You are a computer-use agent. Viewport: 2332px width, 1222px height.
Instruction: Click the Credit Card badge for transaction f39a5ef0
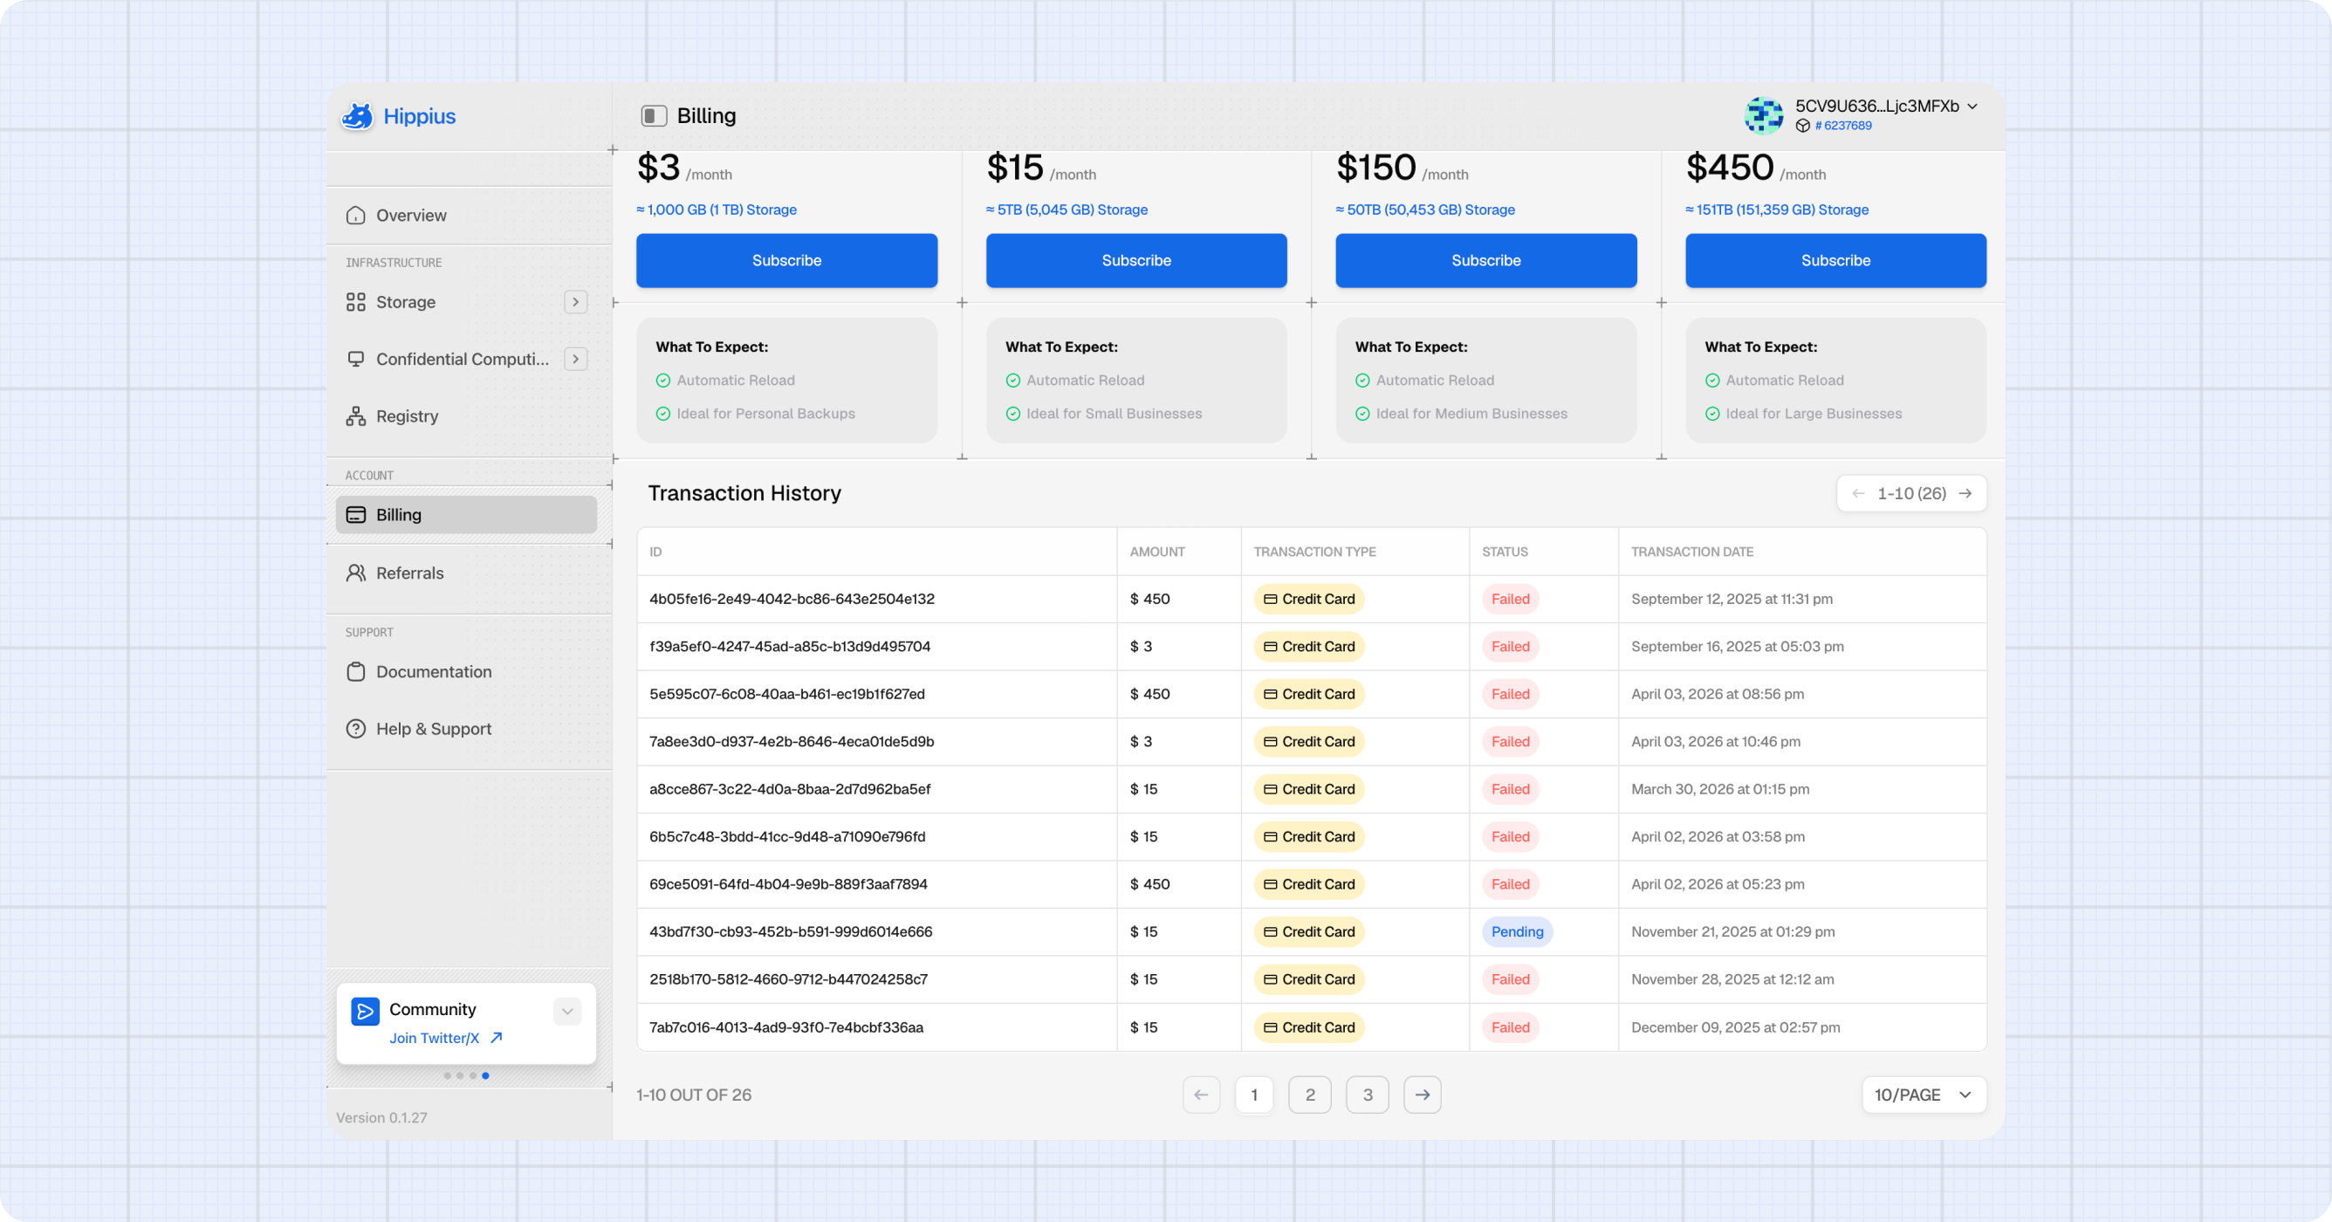(x=1309, y=646)
